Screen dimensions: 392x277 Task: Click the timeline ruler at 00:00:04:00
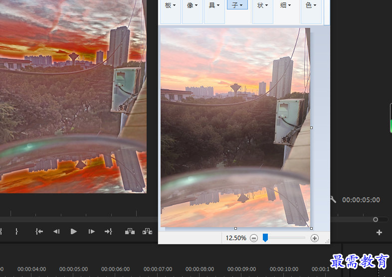[32, 269]
